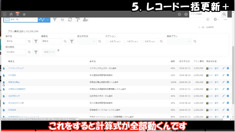Image resolution: width=235 pixels, height=132 pixels.
Task: Enable the Yオプション checkbox
Action: (124, 42)
